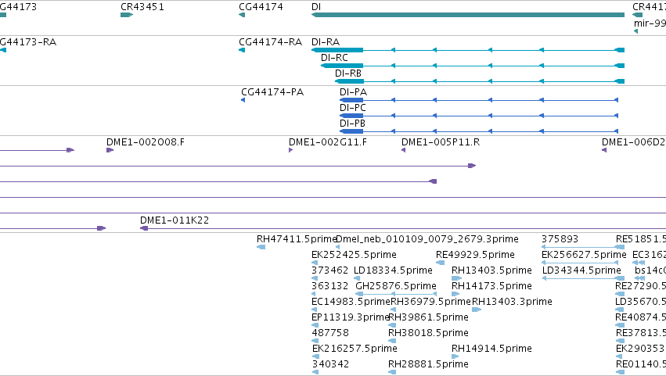This screenshot has width=666, height=376.
Task: Click the Dl-RC transcript label
Action: coord(334,58)
